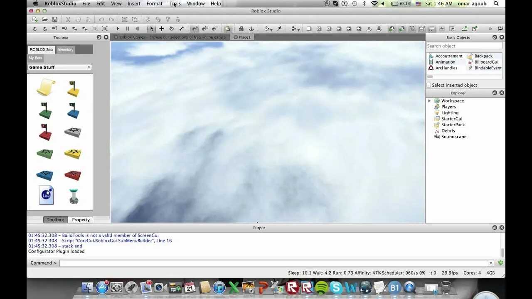
Task: Click the Command input field
Action: click(274, 263)
